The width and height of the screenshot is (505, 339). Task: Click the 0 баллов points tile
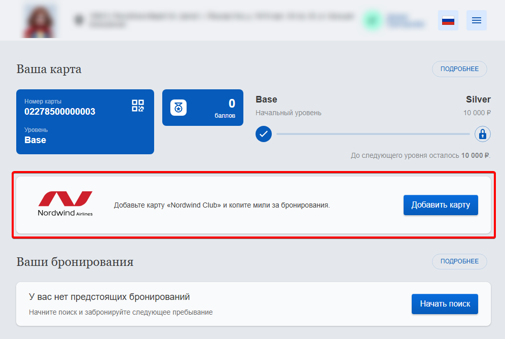(203, 108)
